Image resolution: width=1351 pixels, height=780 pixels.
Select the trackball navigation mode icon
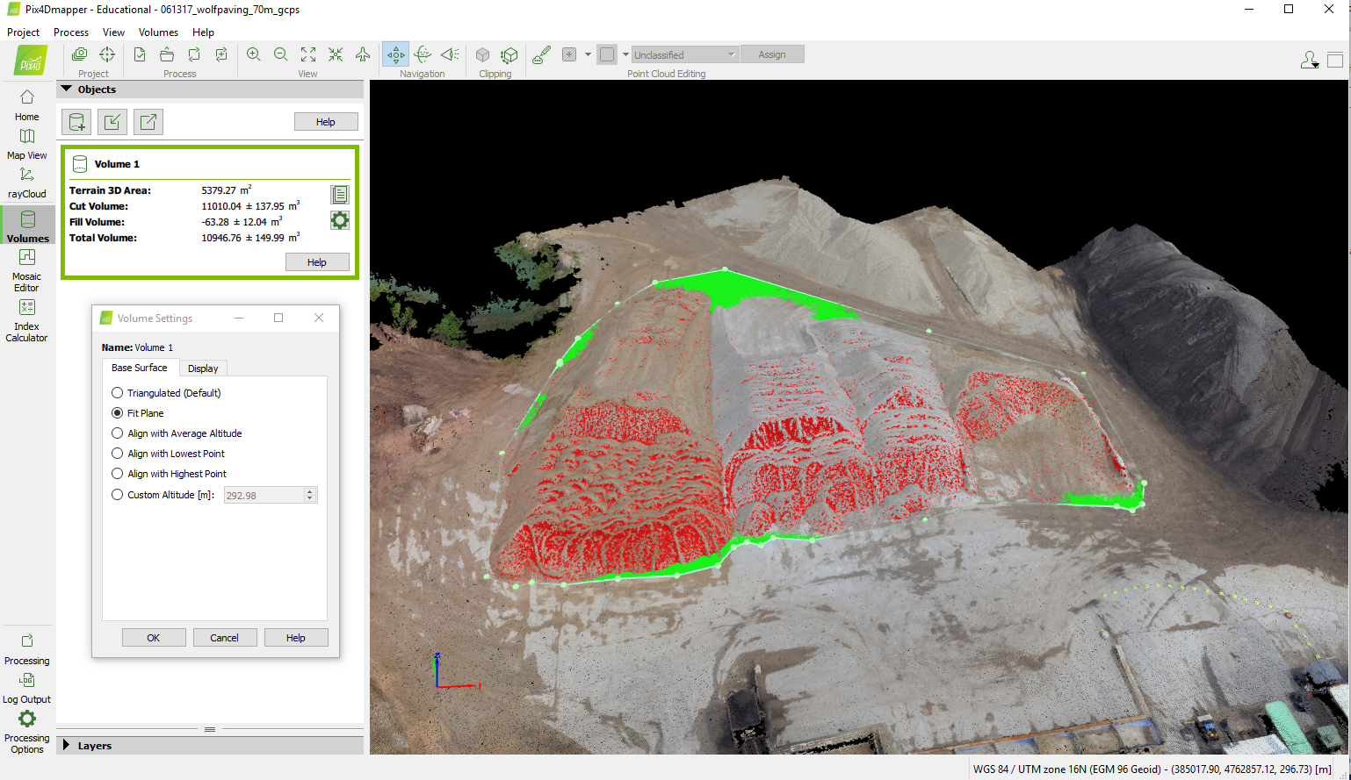(x=423, y=54)
